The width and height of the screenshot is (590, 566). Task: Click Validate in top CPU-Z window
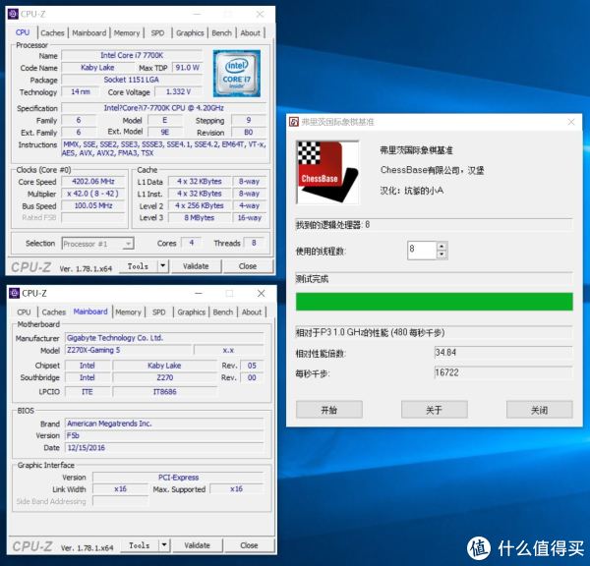[x=196, y=266]
